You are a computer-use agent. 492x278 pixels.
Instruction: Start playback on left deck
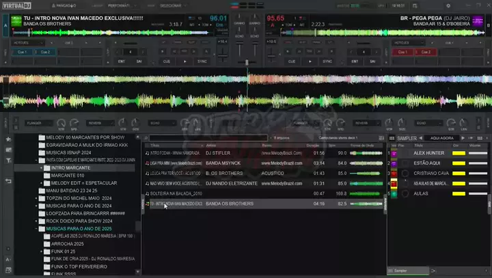(184, 61)
